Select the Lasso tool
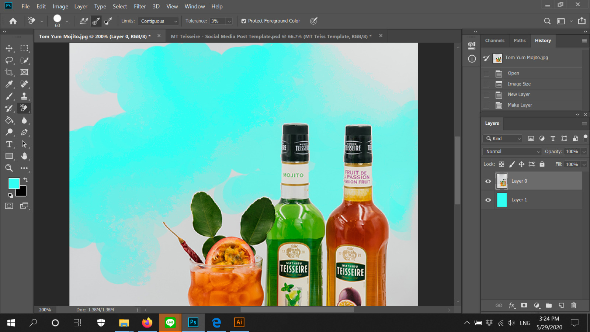The image size is (590, 332). (9, 60)
